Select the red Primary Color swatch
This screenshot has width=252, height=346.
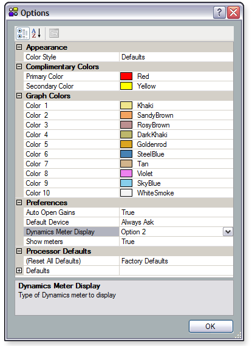pos(126,76)
